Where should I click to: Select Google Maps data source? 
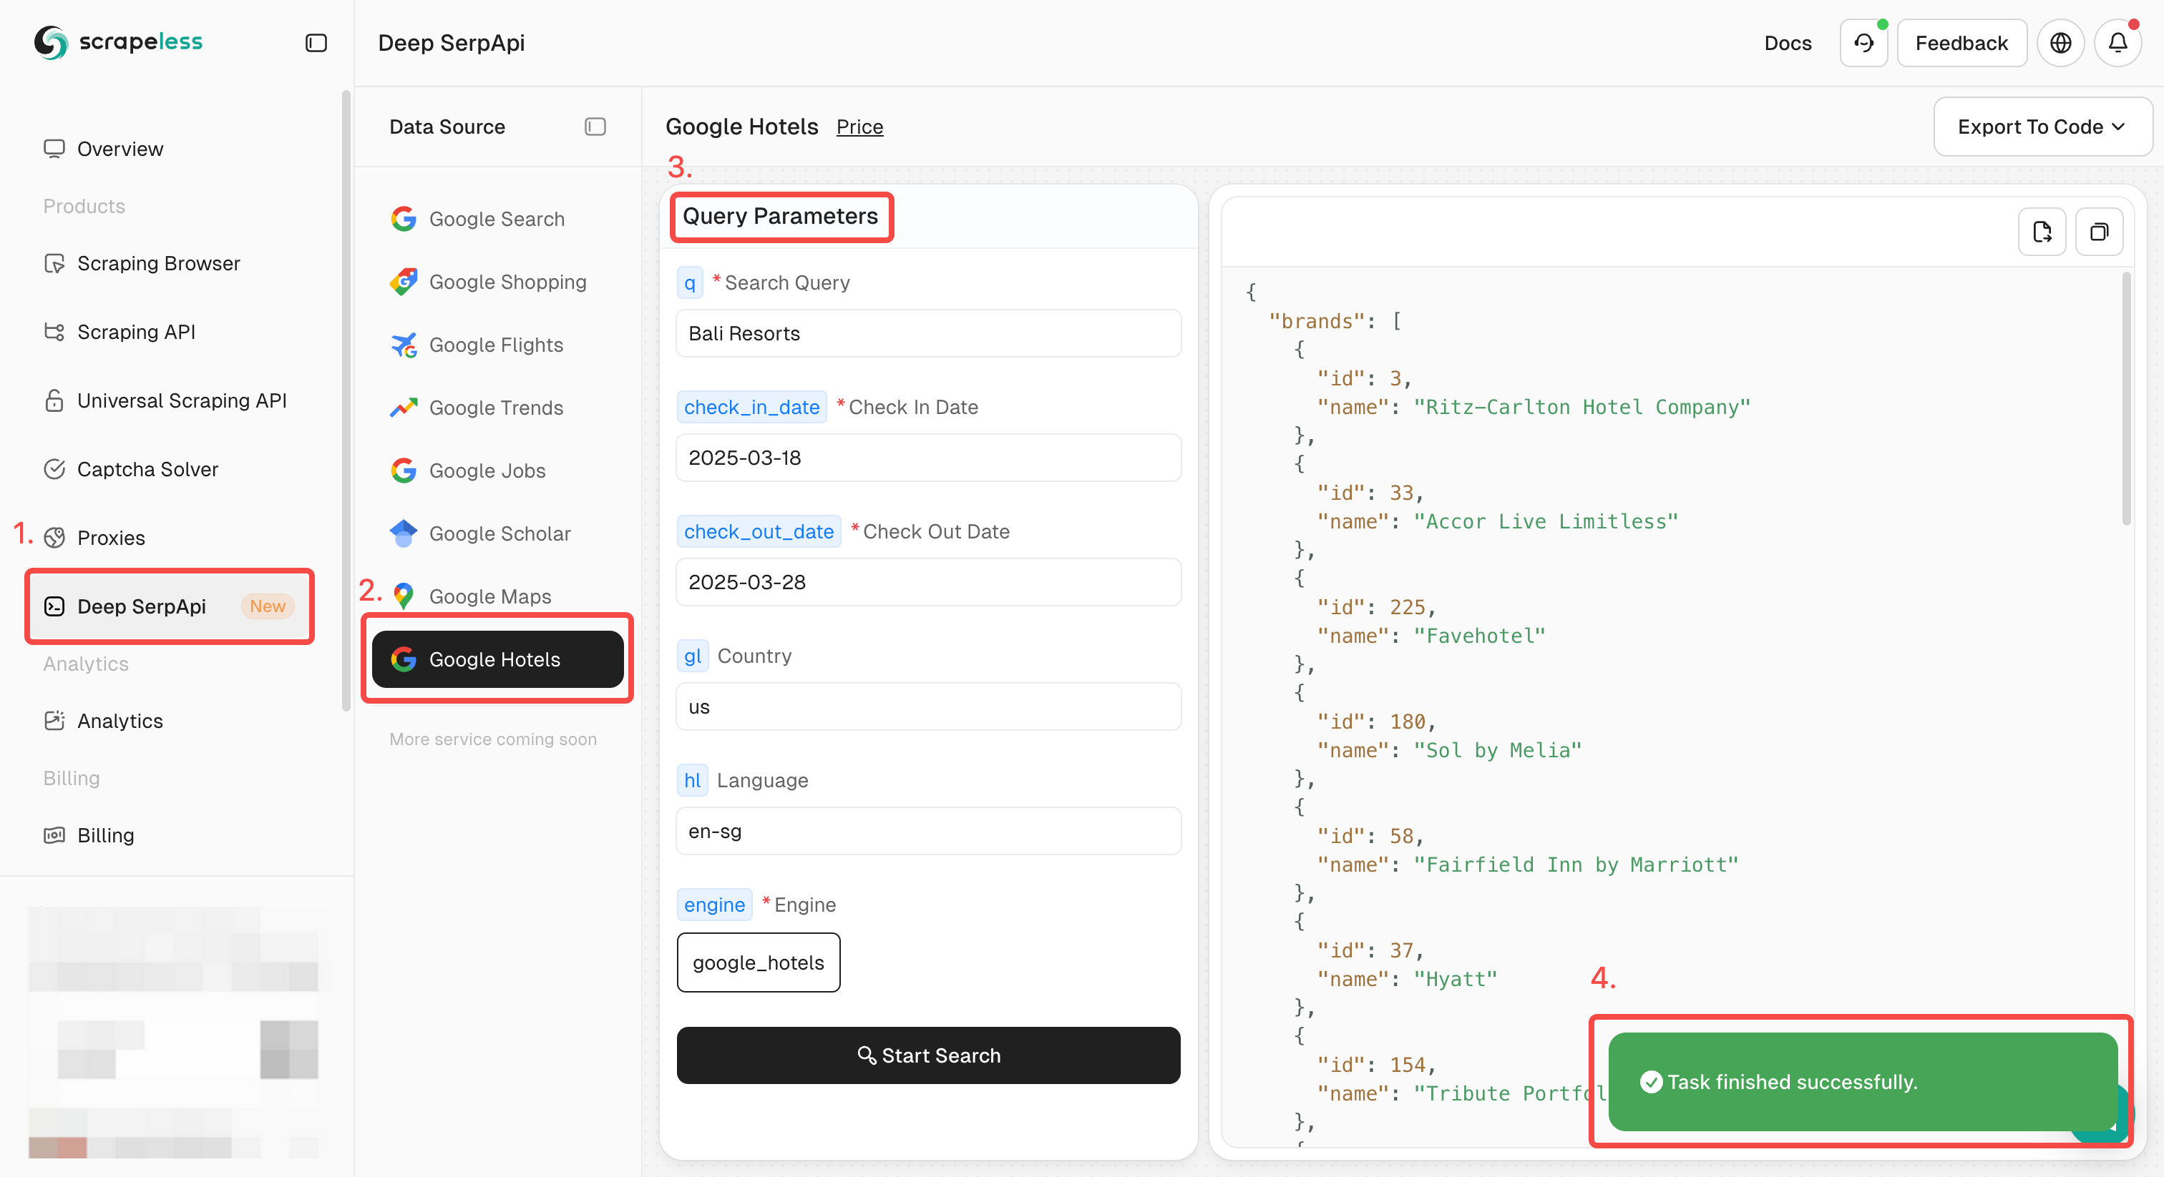click(497, 597)
